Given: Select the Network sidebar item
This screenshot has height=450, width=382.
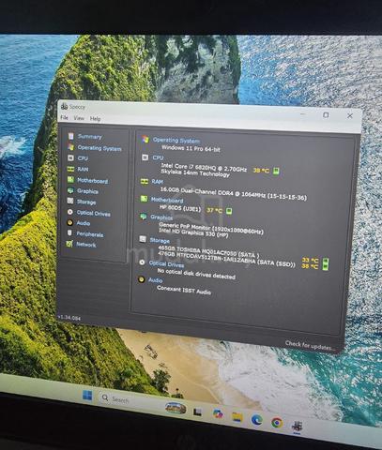Looking at the screenshot, I should click(x=82, y=244).
